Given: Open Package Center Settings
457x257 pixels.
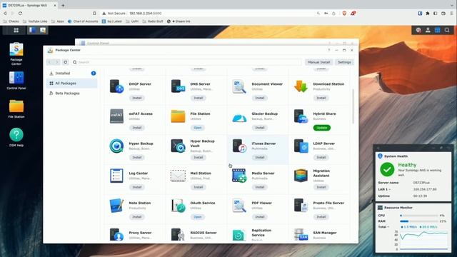Looking at the screenshot, I should pos(344,62).
